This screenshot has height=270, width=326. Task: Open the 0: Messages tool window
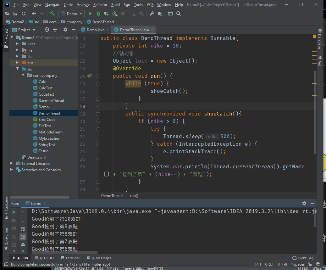[99, 258]
